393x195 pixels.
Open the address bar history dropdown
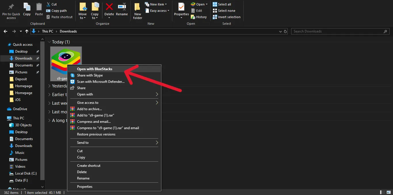pos(280,31)
